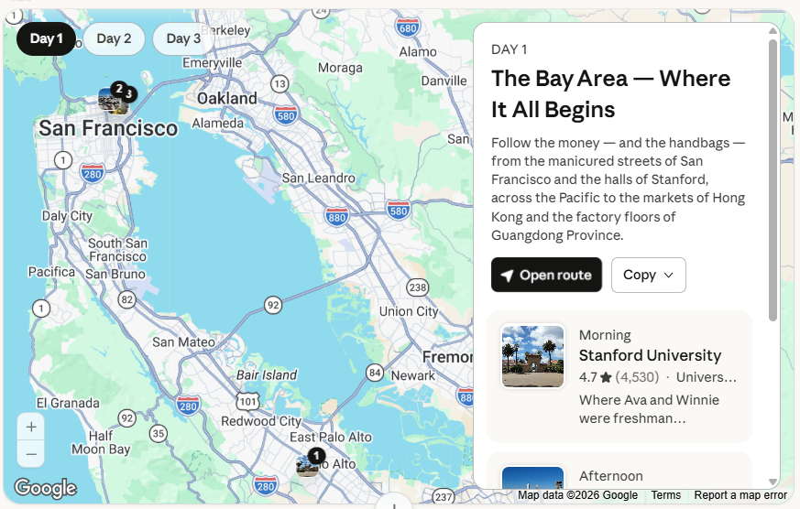This screenshot has height=509, width=800.
Task: Zoom out on the map
Action: click(31, 453)
